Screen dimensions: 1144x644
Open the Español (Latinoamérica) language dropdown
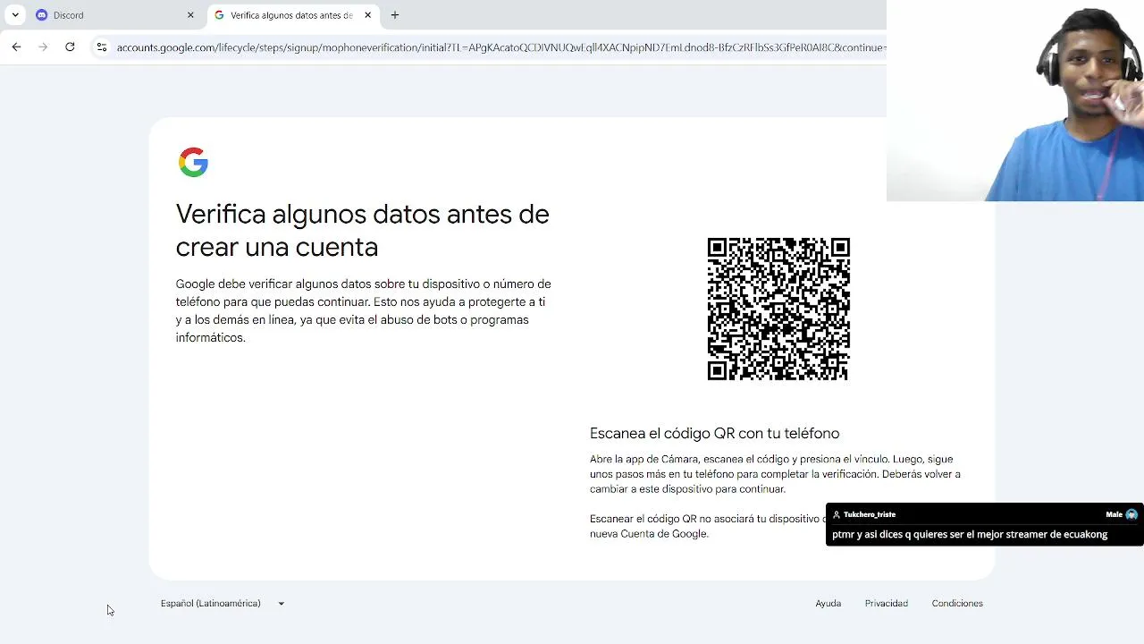coord(223,603)
